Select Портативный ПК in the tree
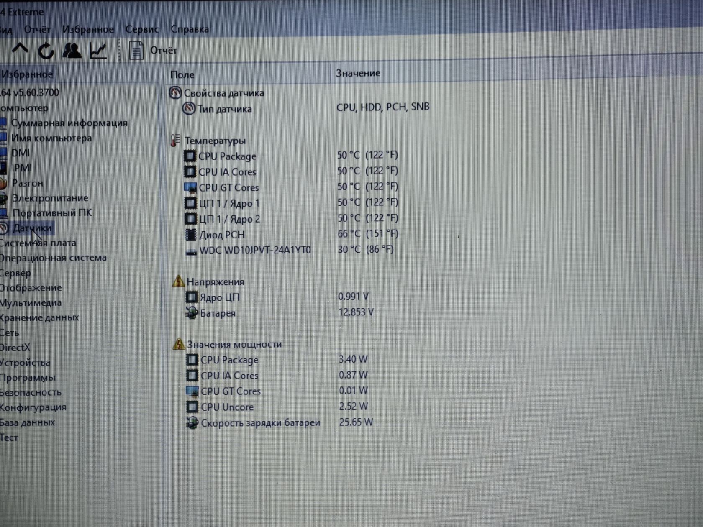The width and height of the screenshot is (703, 527). 52,213
